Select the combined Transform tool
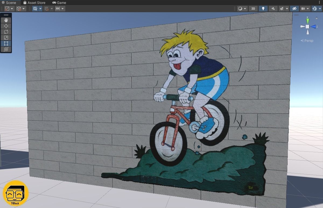The width and height of the screenshot is (323, 208). [6, 49]
